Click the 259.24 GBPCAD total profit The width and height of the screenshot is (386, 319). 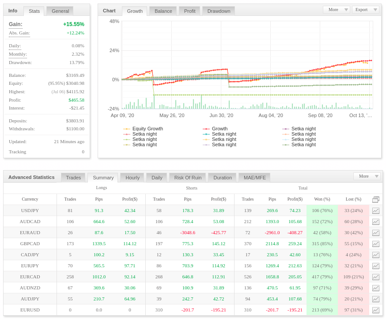[x=295, y=244]
